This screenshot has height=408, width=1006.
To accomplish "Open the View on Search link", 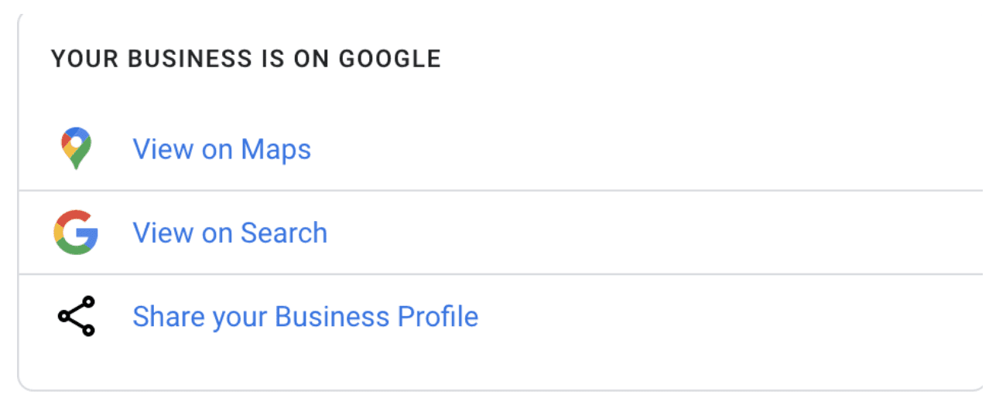I will (230, 233).
